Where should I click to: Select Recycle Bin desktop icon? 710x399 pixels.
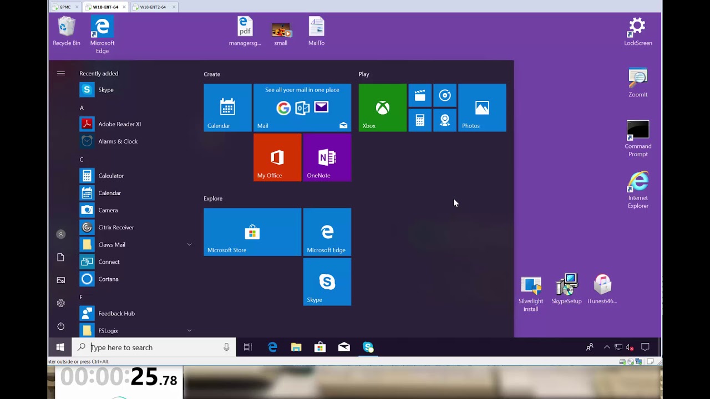pos(67,32)
